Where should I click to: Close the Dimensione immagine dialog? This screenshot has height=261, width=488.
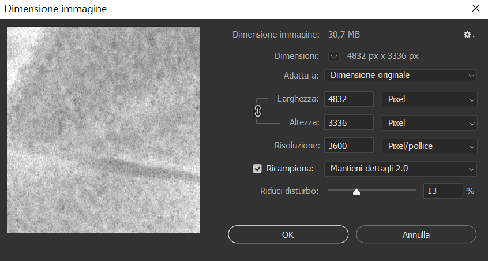(475, 8)
